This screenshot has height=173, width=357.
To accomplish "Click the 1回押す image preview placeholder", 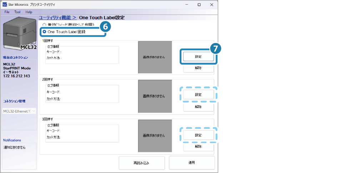I will click(x=155, y=57).
